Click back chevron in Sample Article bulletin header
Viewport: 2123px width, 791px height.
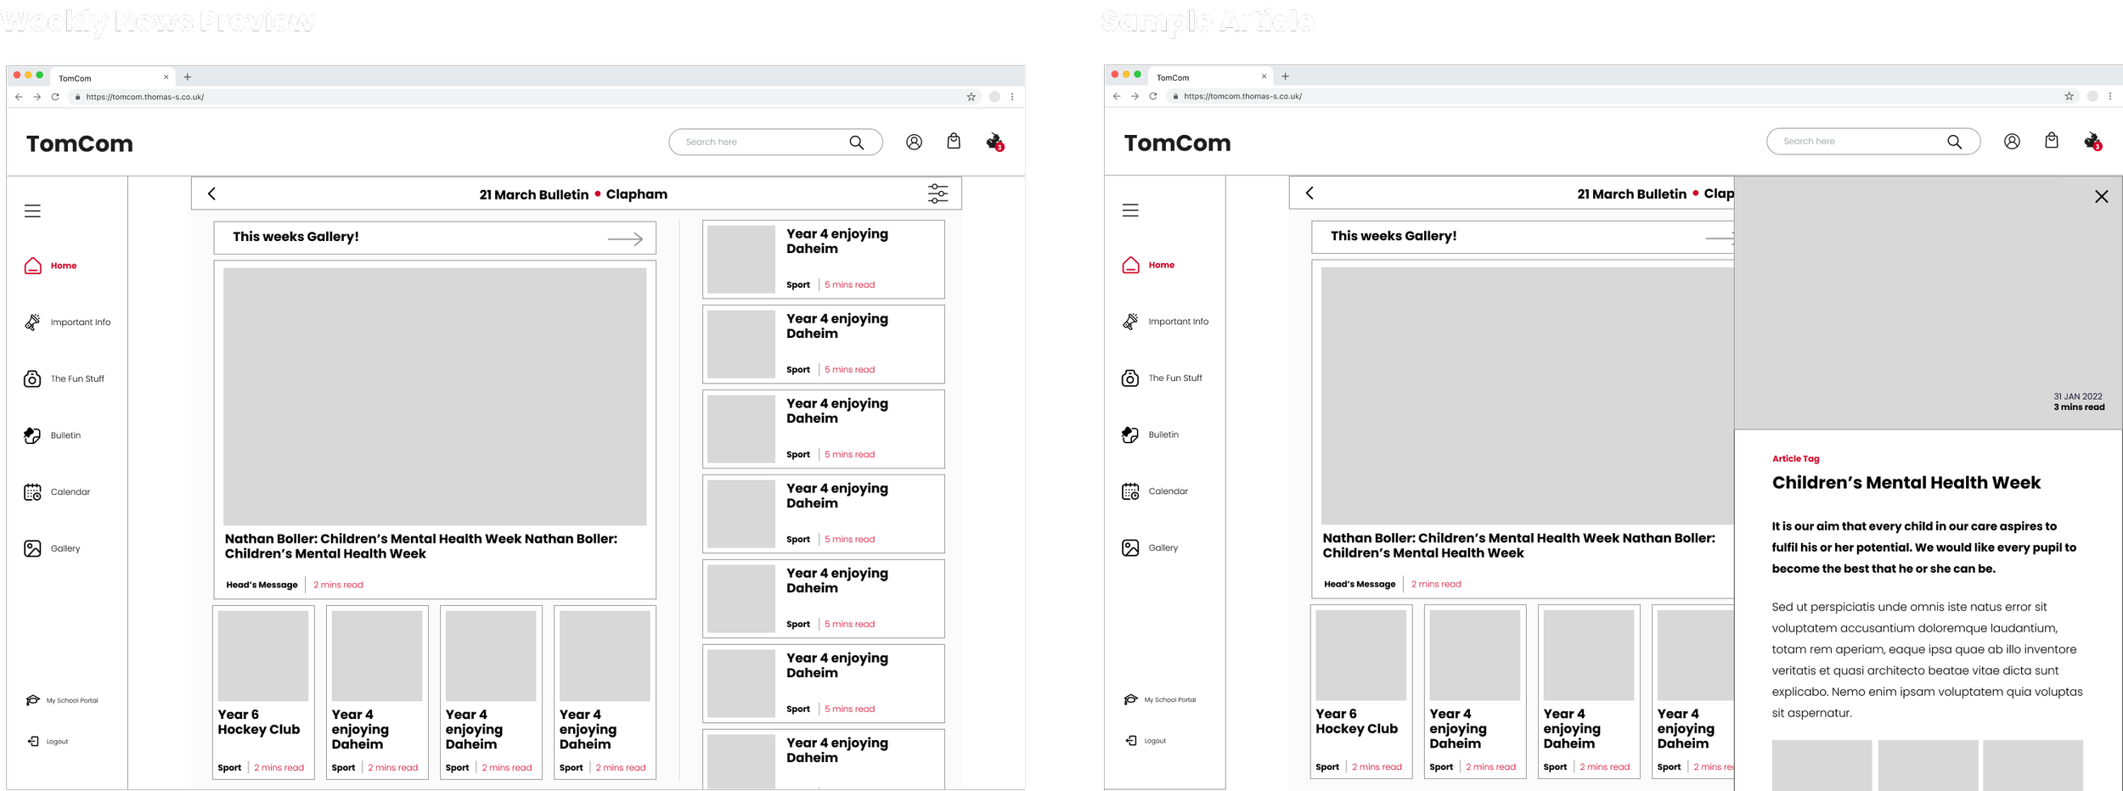tap(1309, 193)
